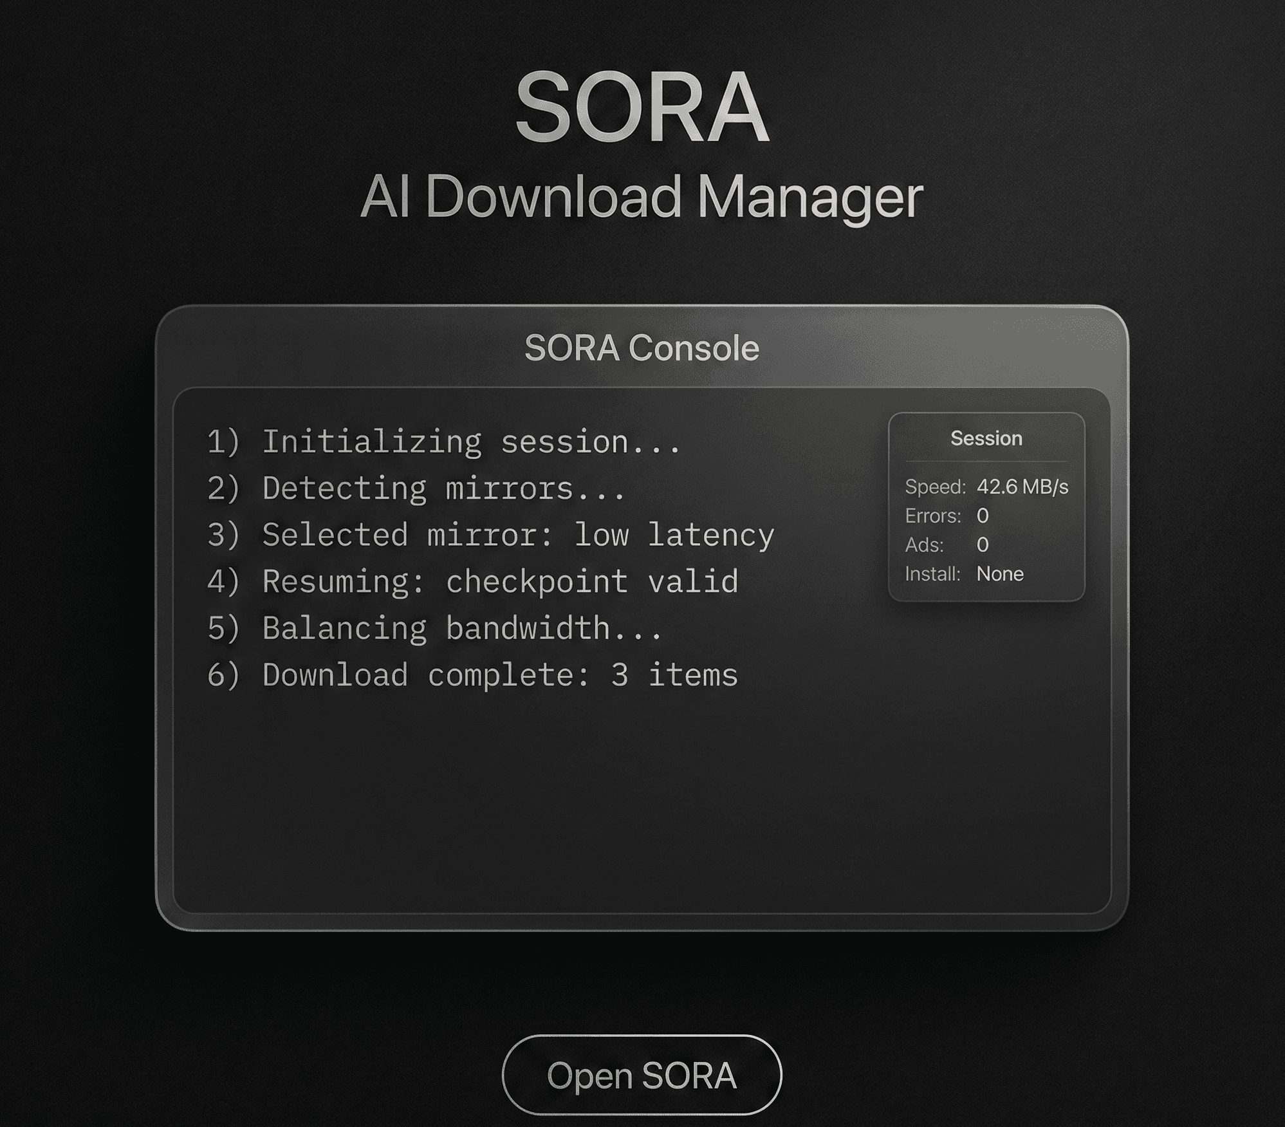Click the Errors count value 0
The image size is (1285, 1127).
pos(983,516)
